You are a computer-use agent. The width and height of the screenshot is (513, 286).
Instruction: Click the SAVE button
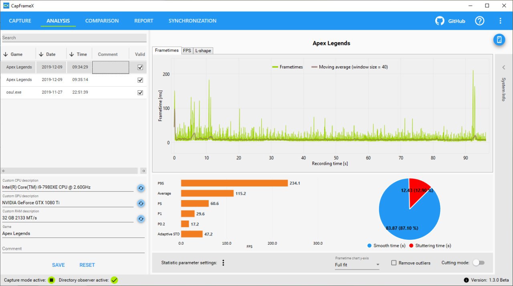click(x=59, y=265)
